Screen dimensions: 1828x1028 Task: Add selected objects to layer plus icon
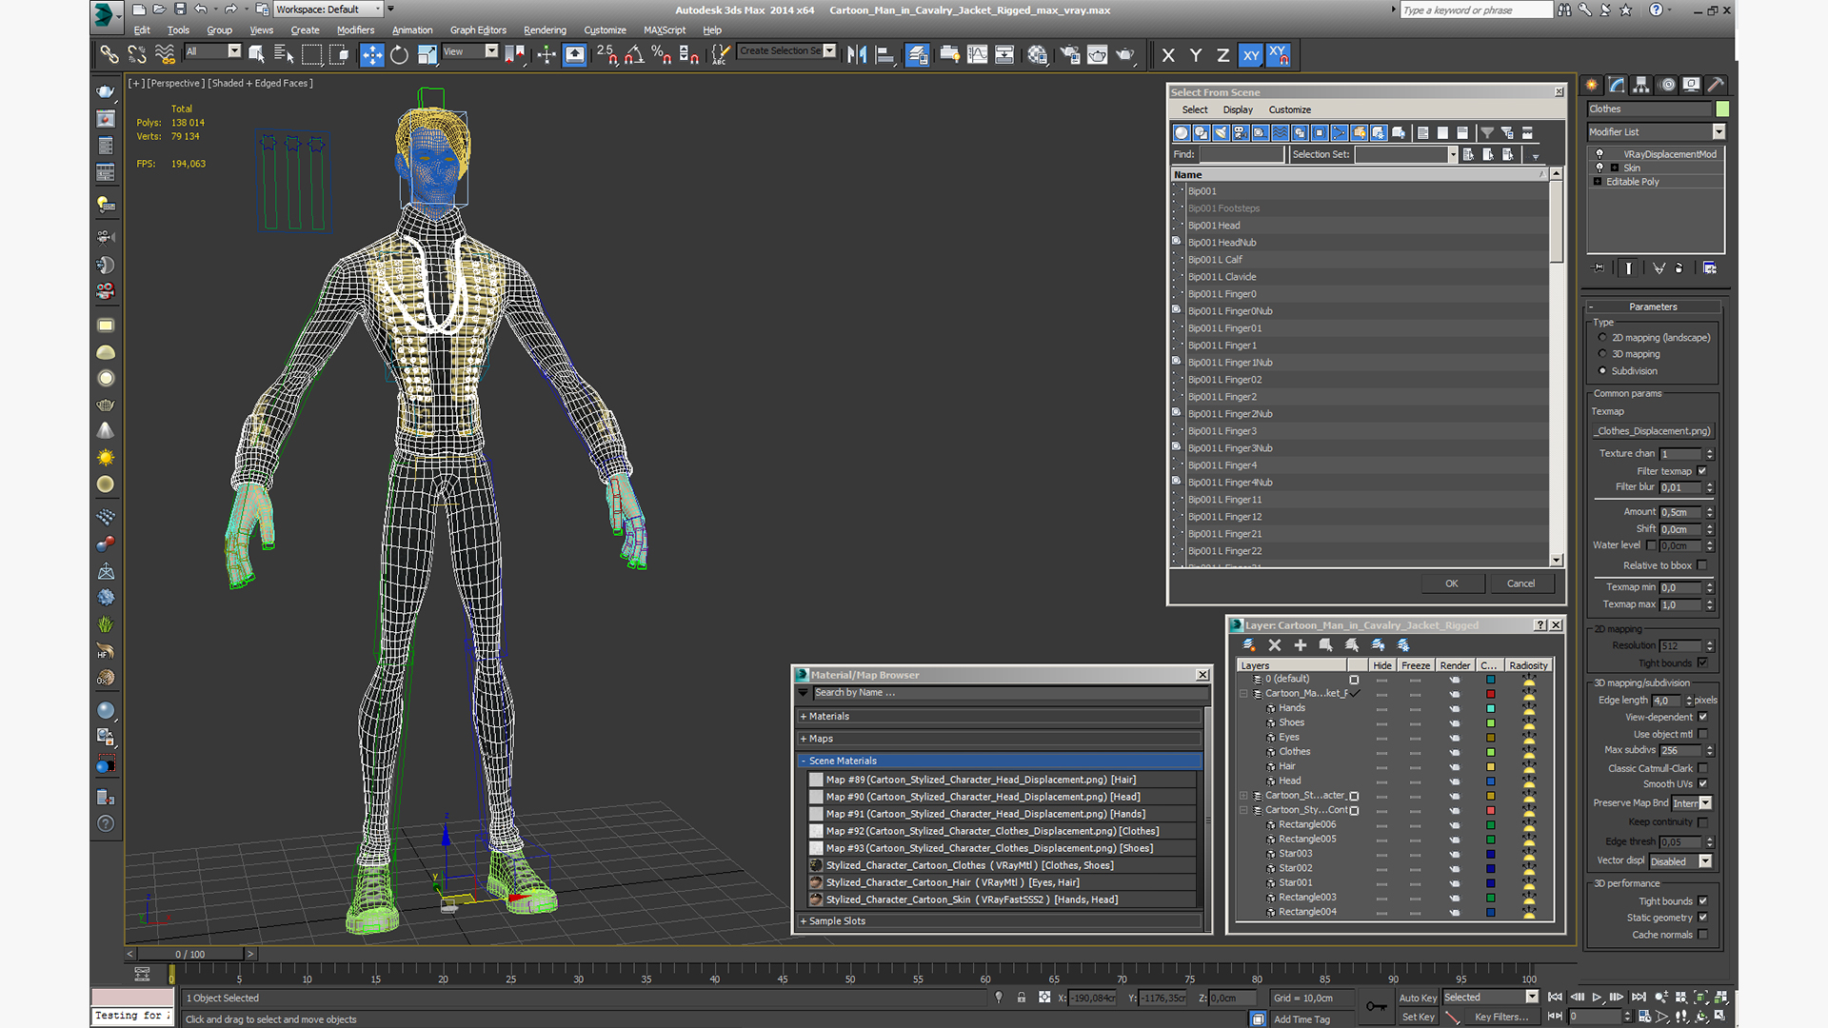pyautogui.click(x=1301, y=644)
